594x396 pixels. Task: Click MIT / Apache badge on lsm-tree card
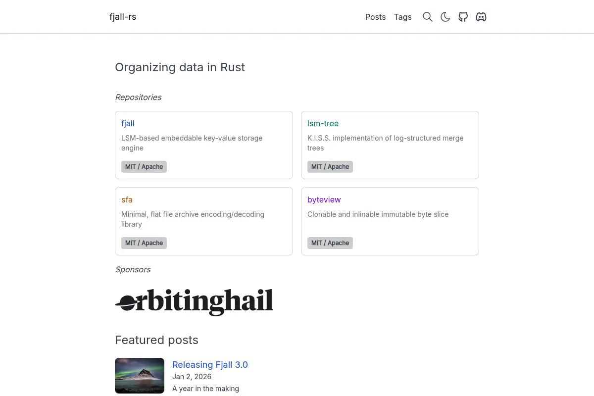click(x=330, y=167)
